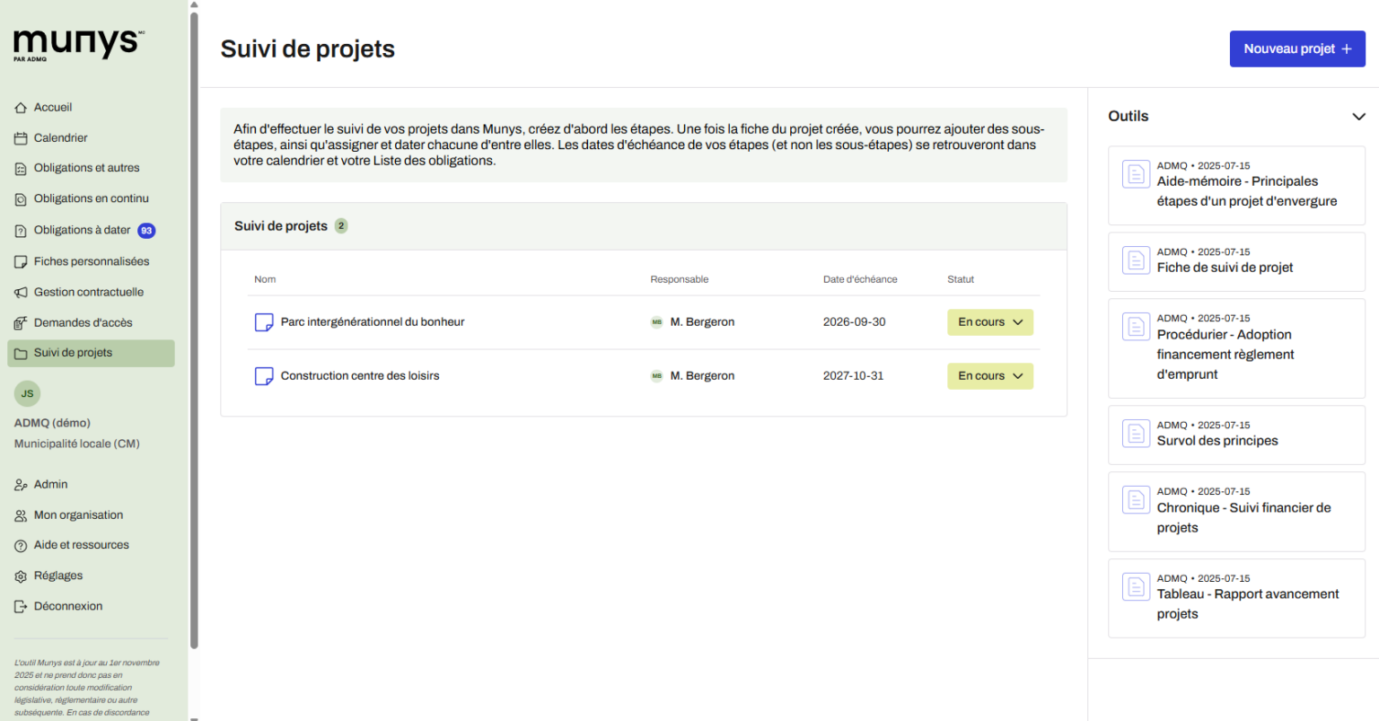Click the Calendrier calendar icon

pyautogui.click(x=21, y=138)
